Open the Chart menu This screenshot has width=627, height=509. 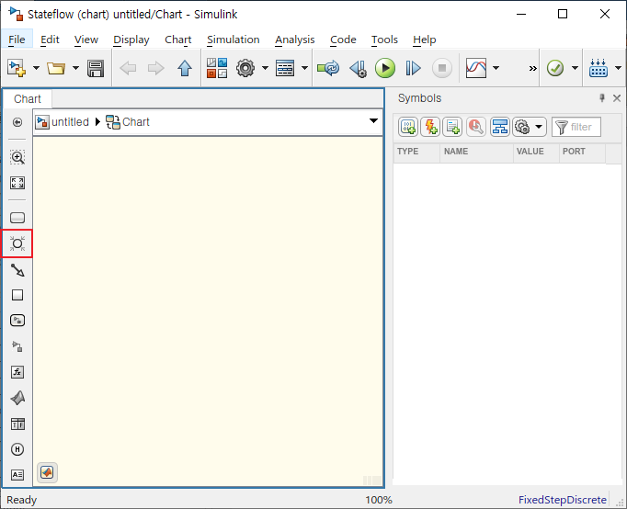tap(178, 40)
